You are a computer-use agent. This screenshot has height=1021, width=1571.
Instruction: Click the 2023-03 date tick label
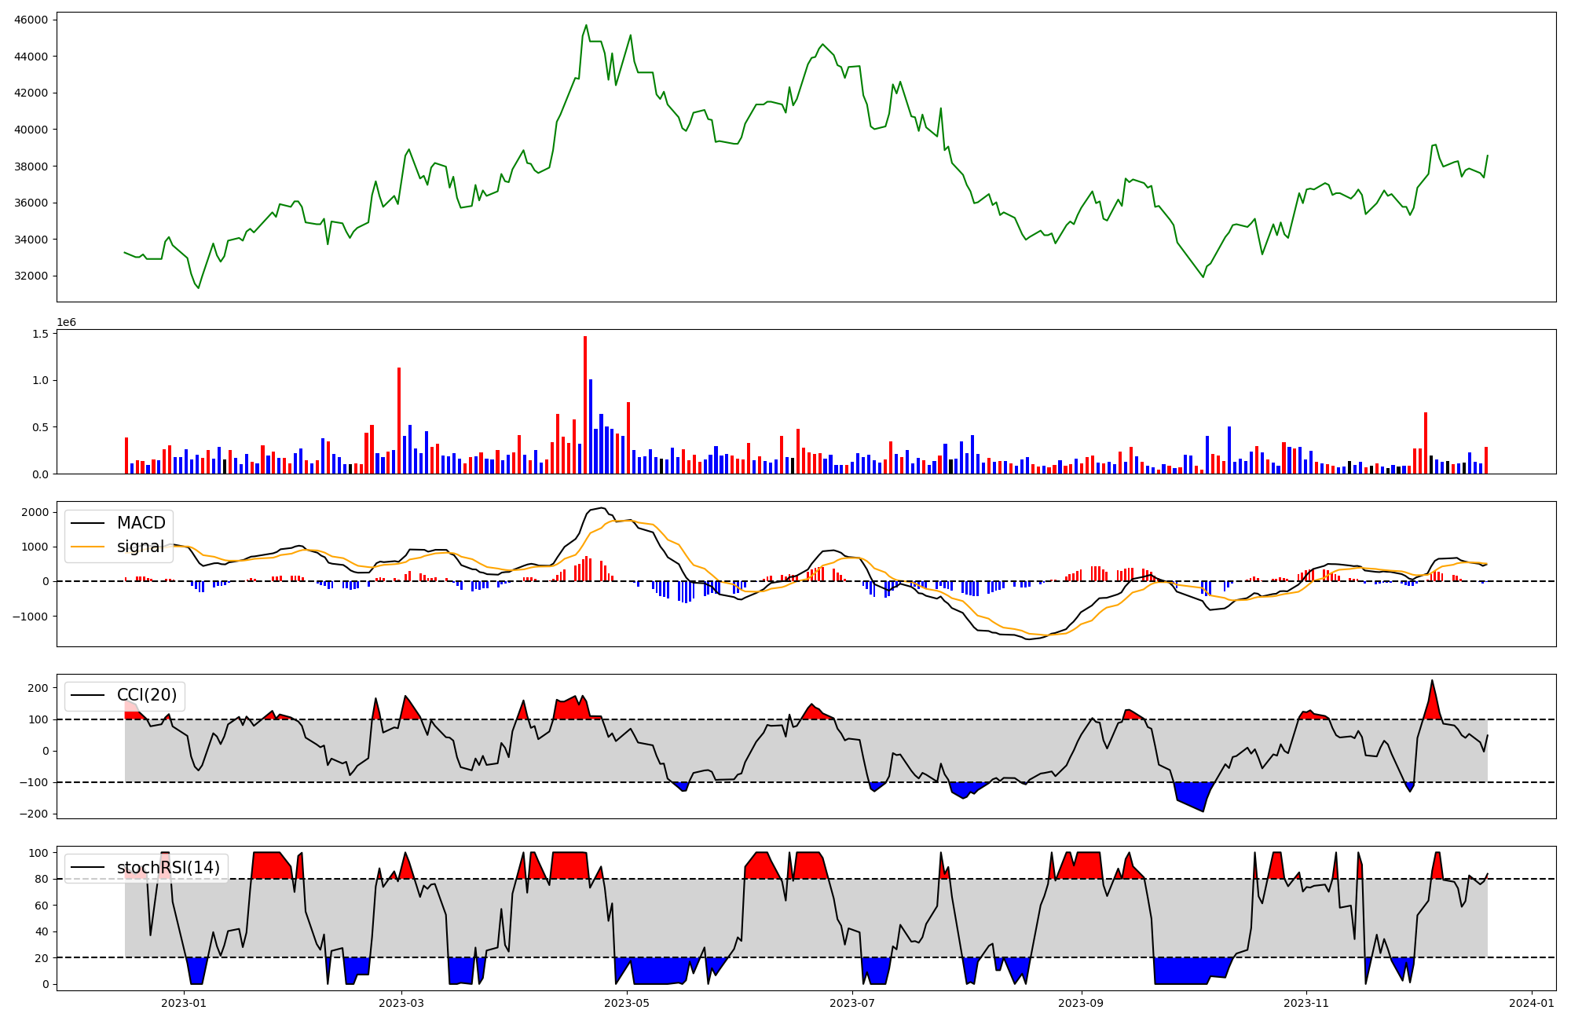click(401, 1003)
